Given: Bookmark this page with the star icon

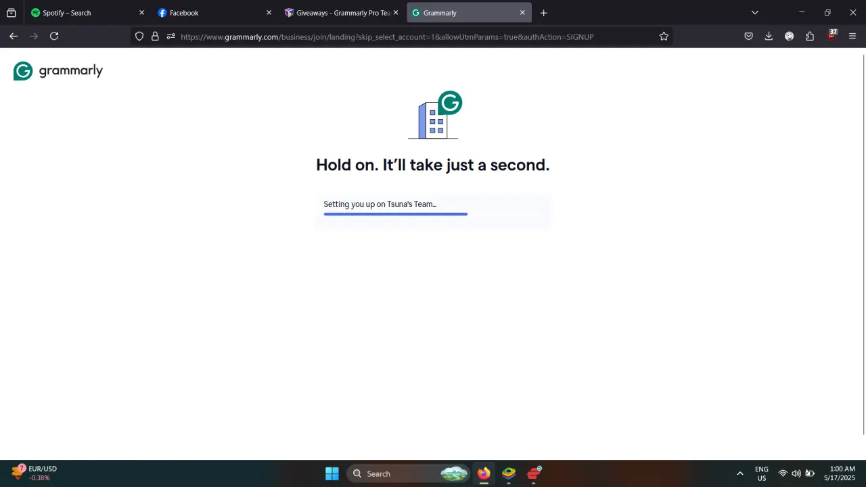Looking at the screenshot, I should [x=664, y=37].
